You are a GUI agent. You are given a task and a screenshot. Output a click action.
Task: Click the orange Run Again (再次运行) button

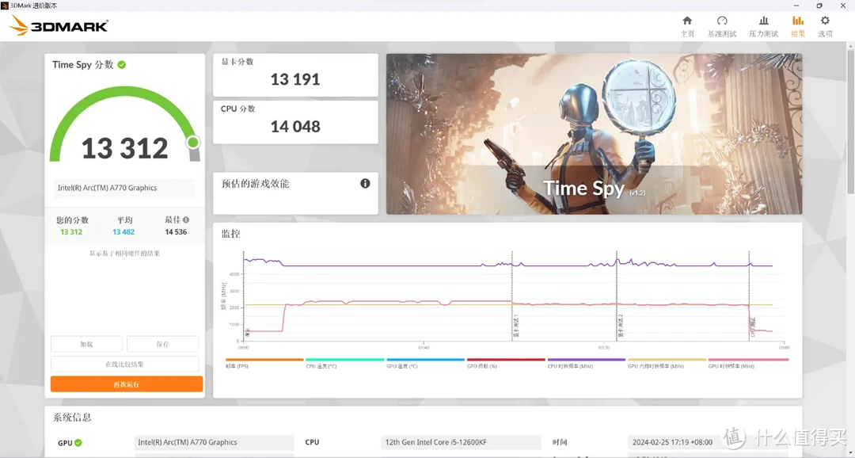(x=127, y=384)
